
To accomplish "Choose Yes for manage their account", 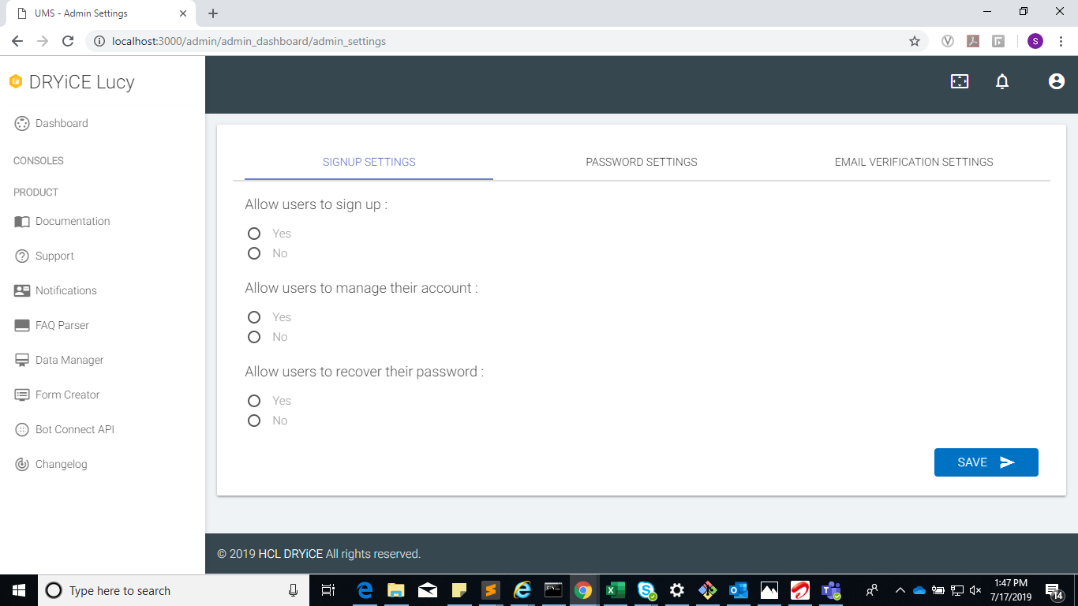I will tap(254, 317).
